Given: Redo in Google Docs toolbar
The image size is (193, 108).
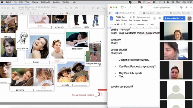Looking at the screenshot, I should (x=115, y=24).
